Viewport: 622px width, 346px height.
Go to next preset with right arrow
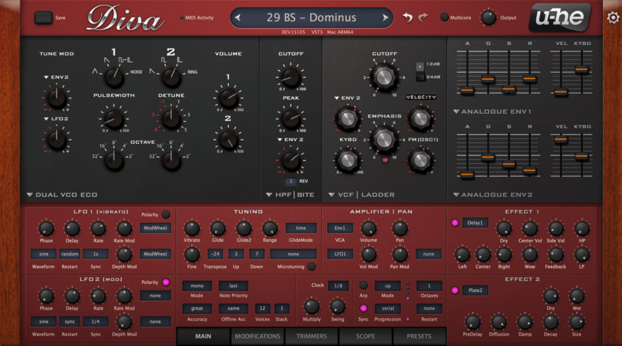tap(384, 18)
